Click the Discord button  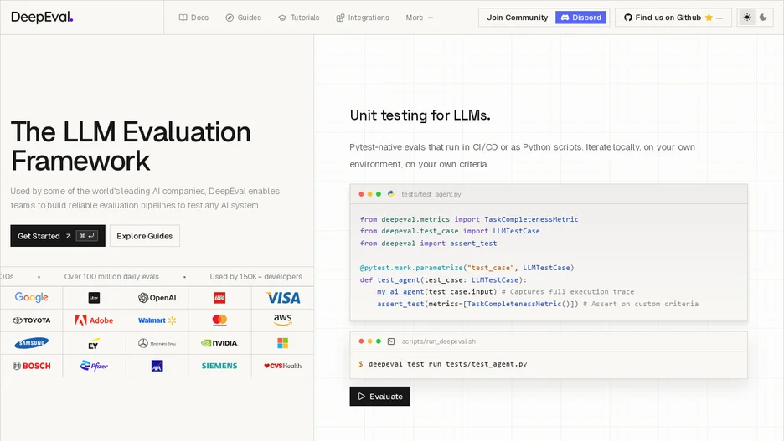coord(581,18)
